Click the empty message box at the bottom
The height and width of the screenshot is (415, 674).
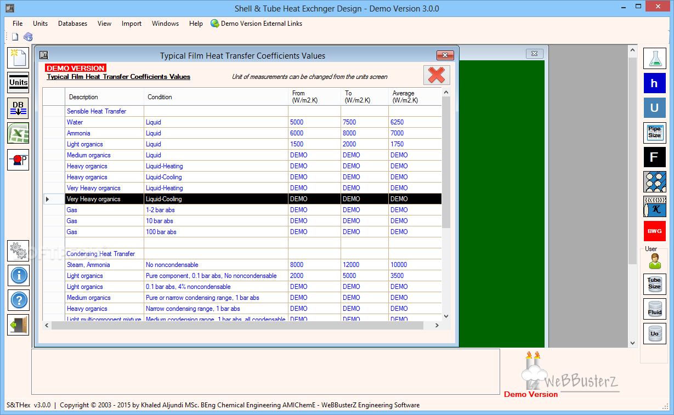[265, 372]
